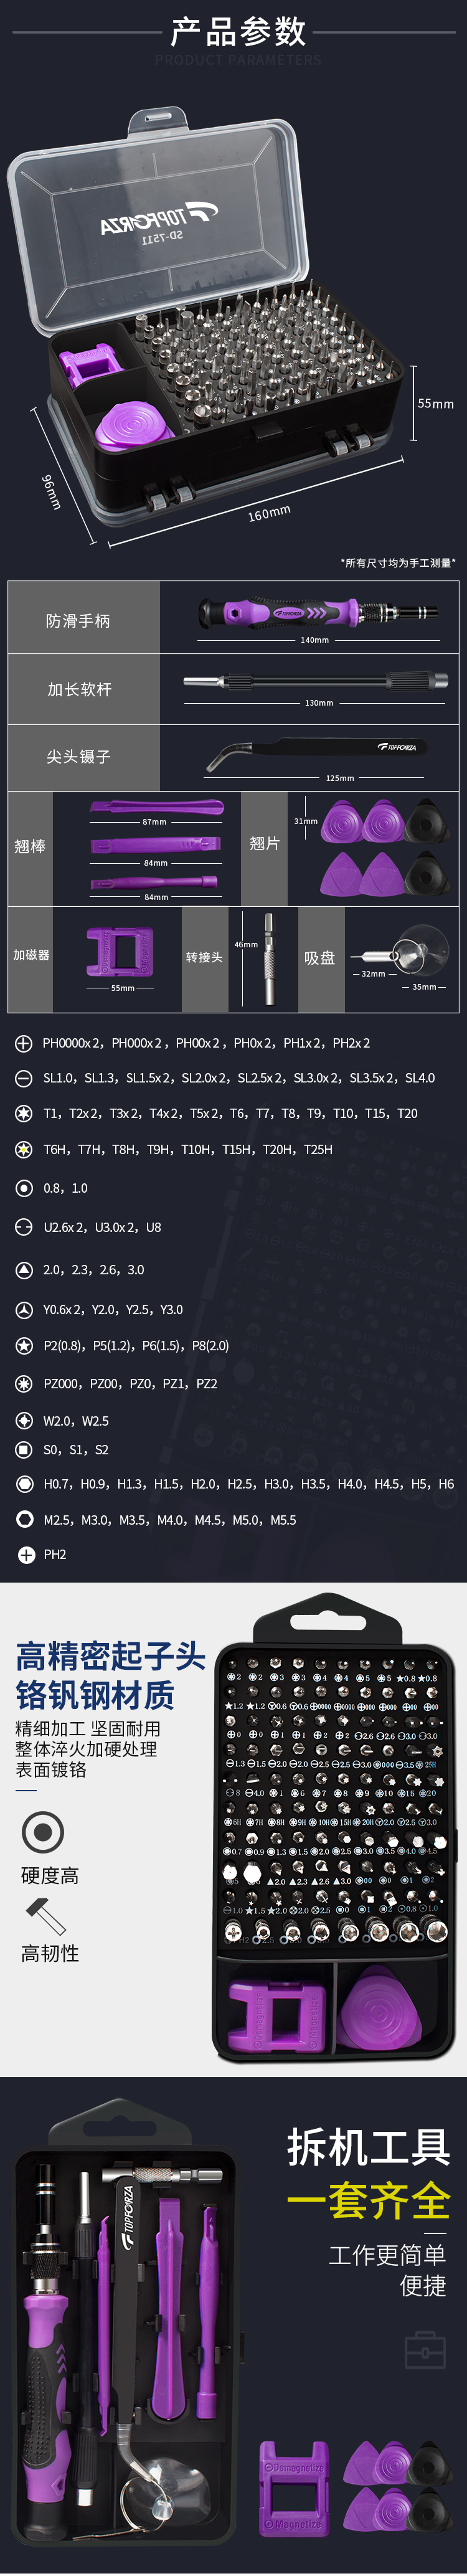The height and width of the screenshot is (2576, 467).
Task: Click the triangle 2.0 bit type icon
Action: click(24, 1270)
